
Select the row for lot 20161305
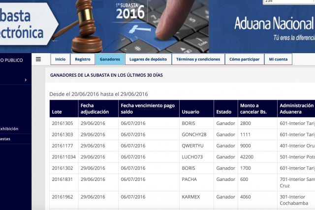(182, 123)
